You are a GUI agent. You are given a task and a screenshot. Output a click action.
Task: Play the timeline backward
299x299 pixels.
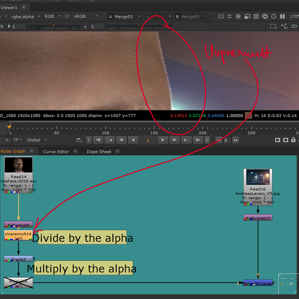tap(133, 140)
